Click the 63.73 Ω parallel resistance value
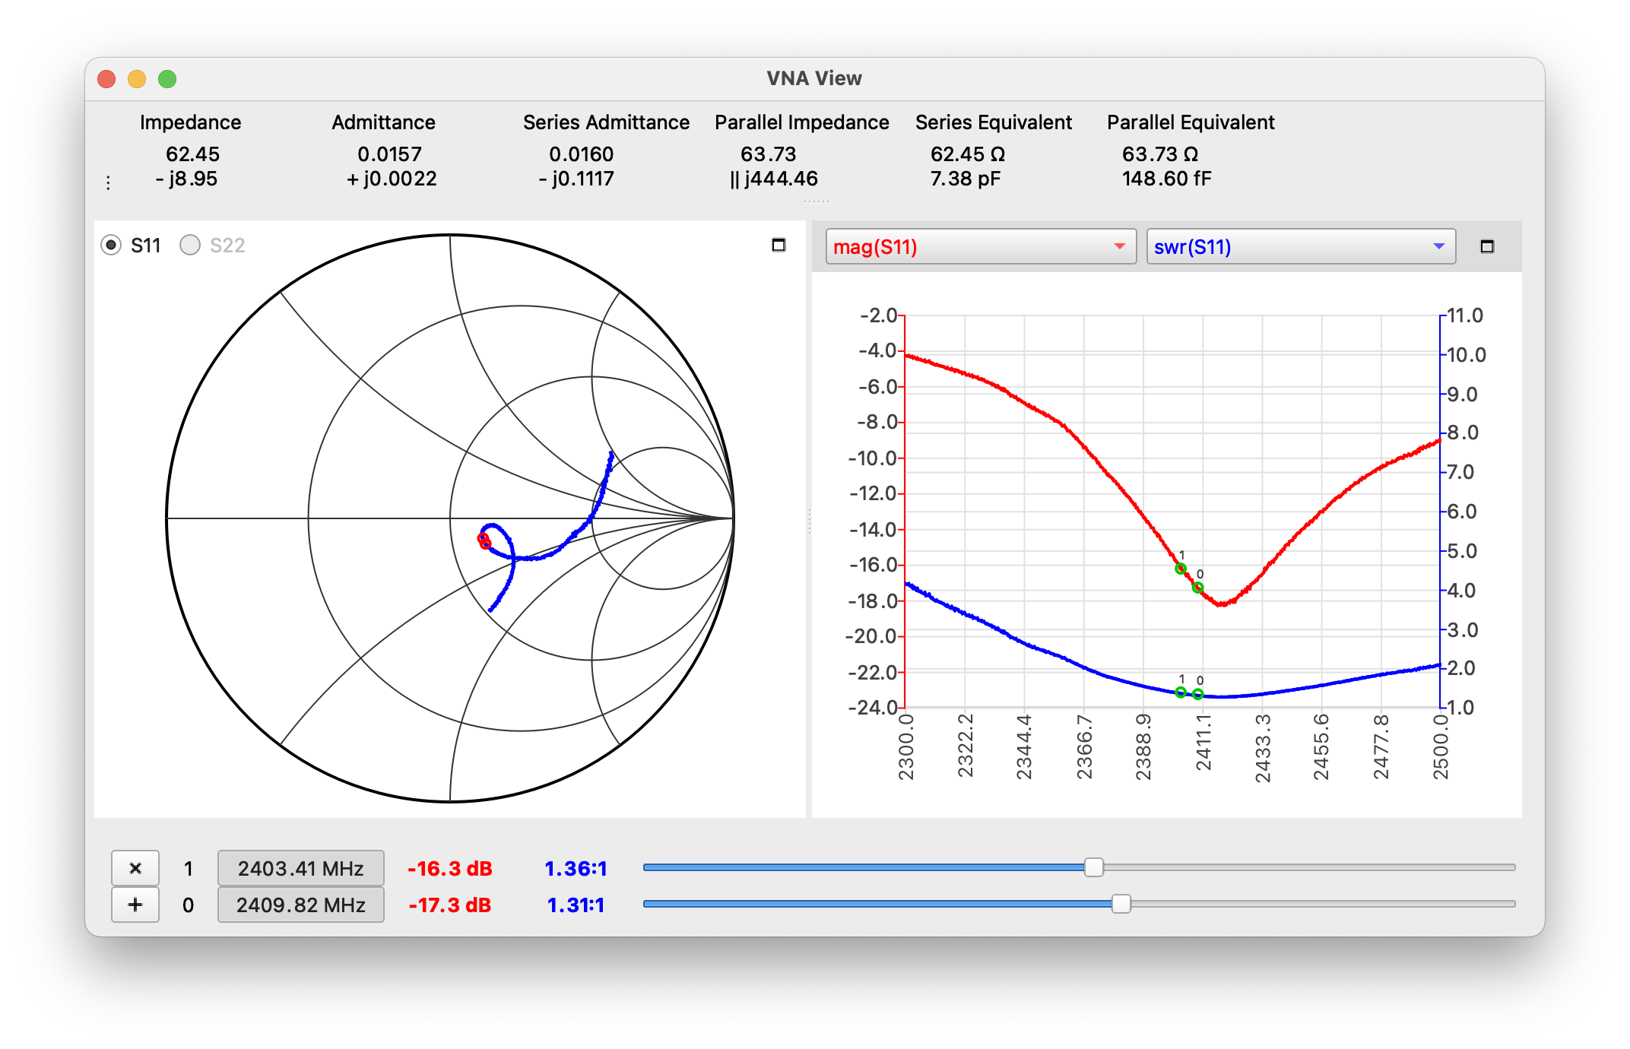Viewport: 1630px width, 1049px height. pos(1159,154)
